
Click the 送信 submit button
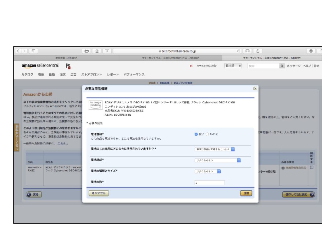(246, 193)
